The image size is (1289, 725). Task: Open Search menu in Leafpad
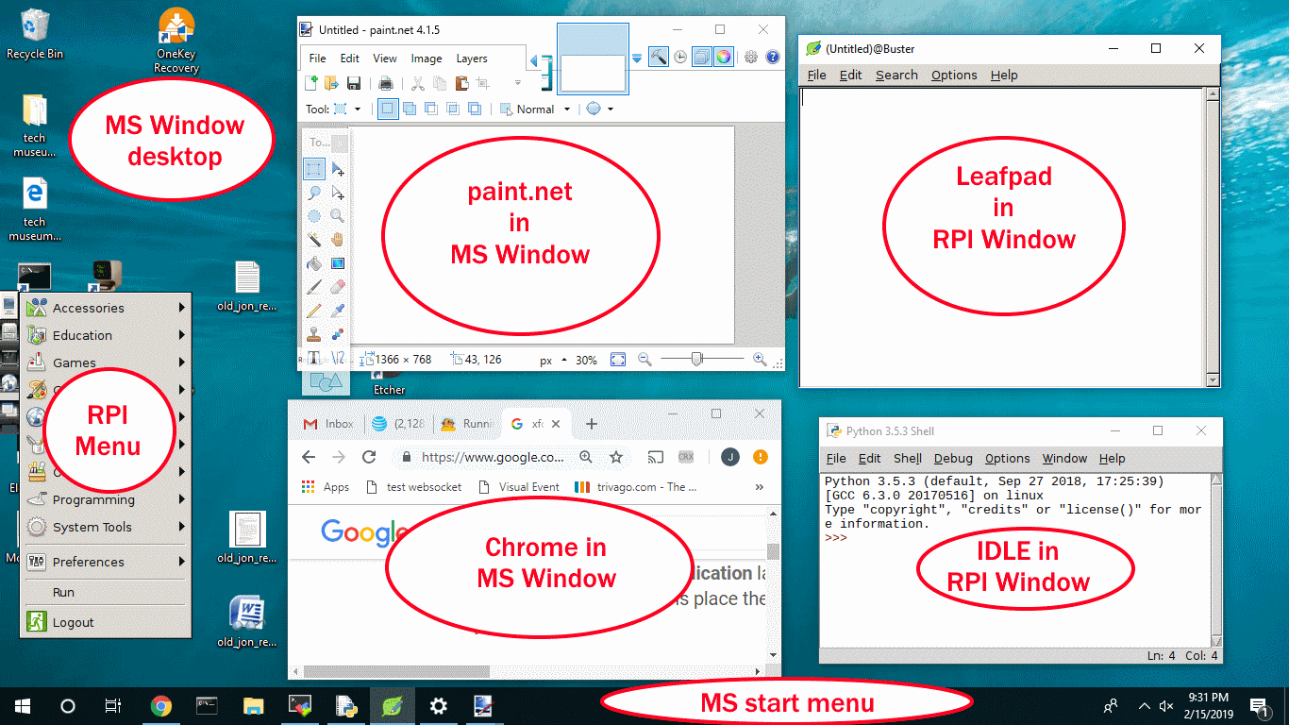(896, 75)
